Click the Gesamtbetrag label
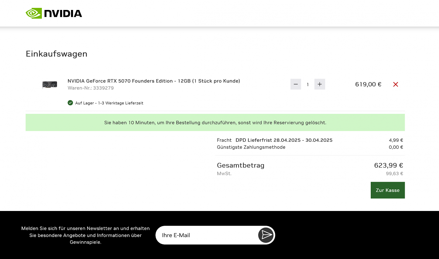The height and width of the screenshot is (259, 439). (240, 165)
